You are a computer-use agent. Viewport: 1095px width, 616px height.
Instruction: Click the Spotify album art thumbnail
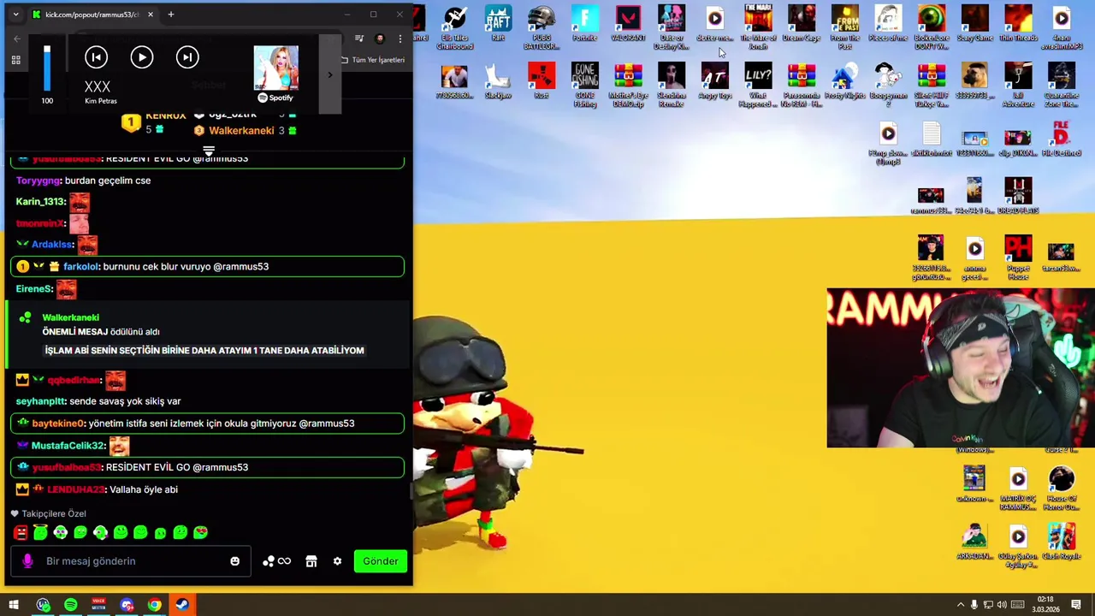tap(275, 68)
